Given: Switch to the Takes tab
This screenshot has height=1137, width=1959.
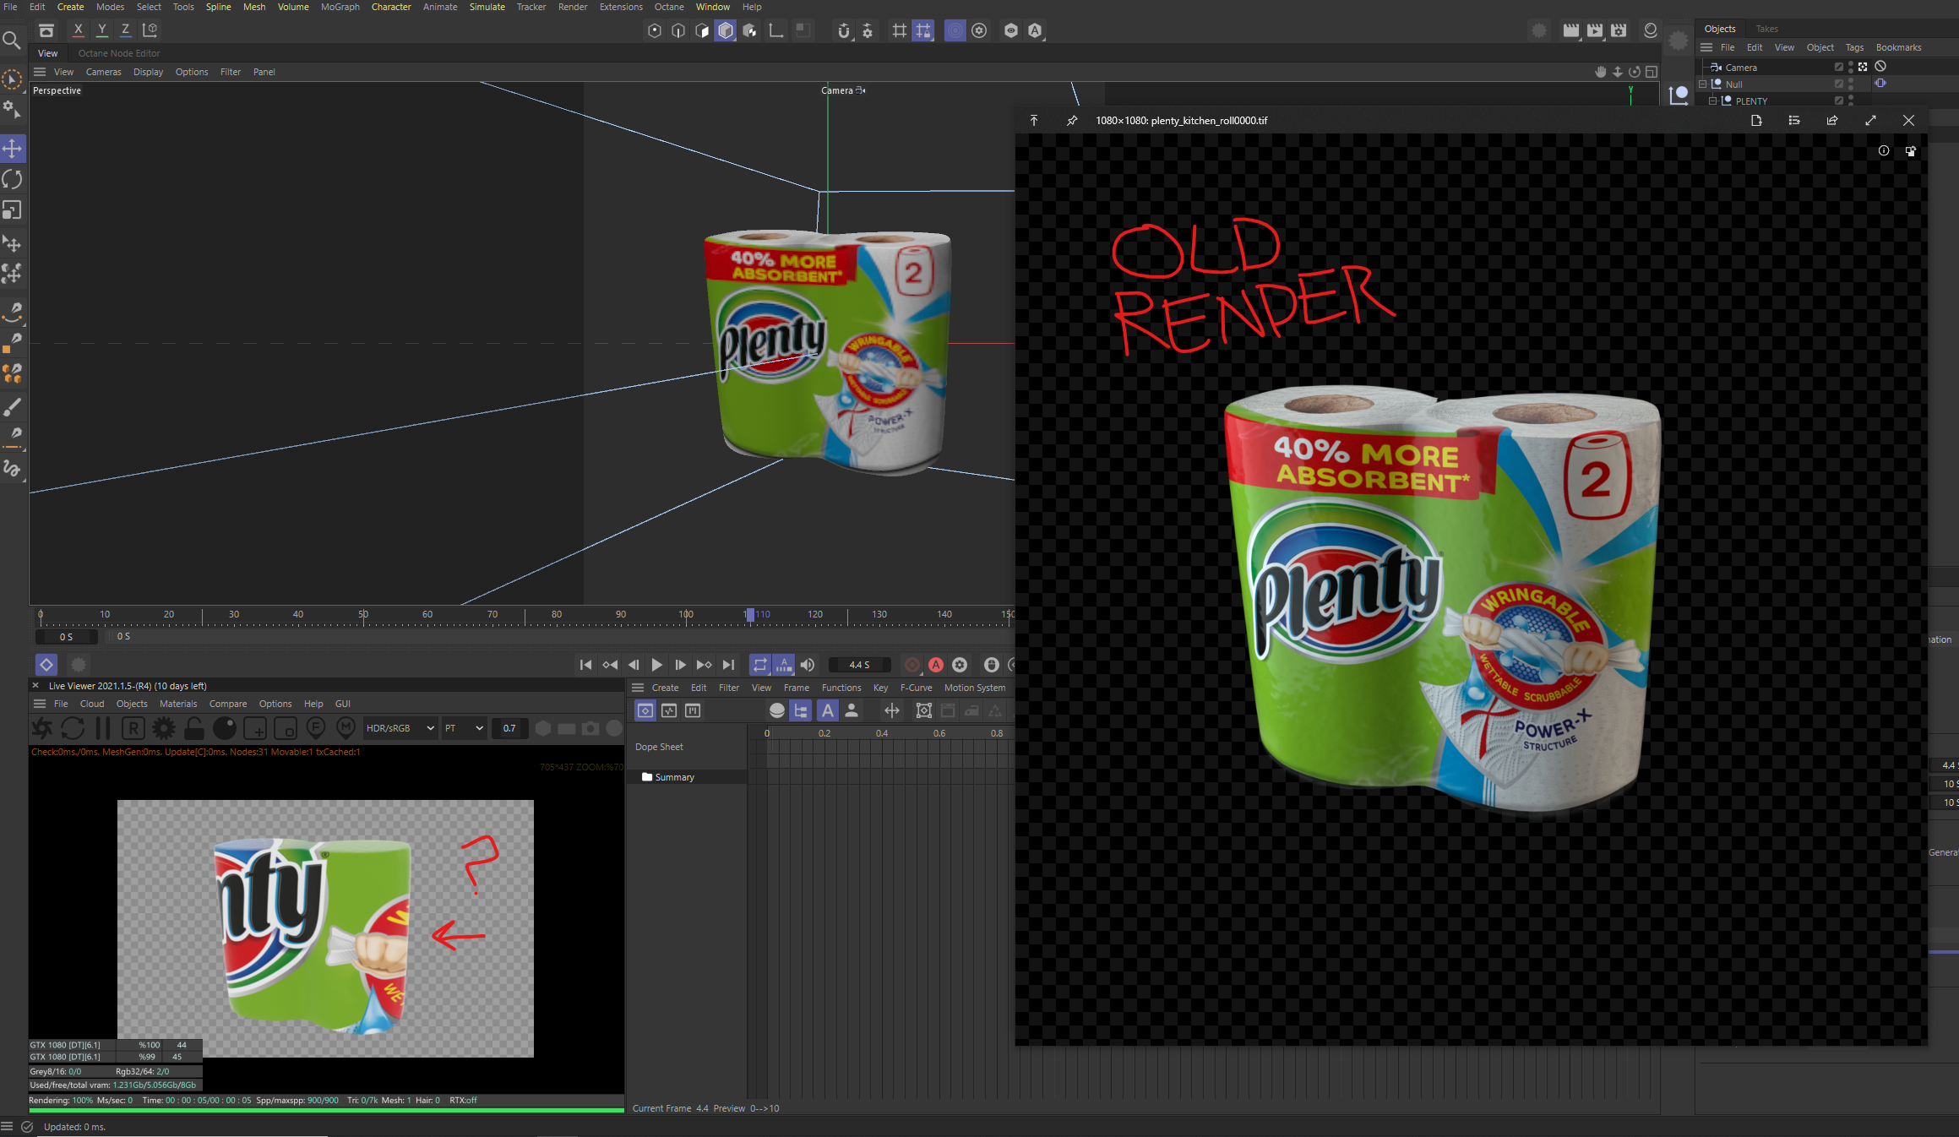Looking at the screenshot, I should 1766,29.
